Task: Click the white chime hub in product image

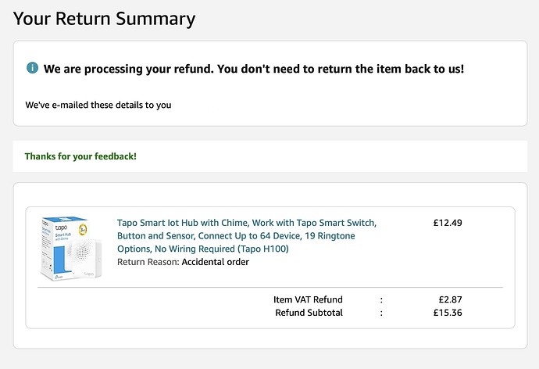Action: click(x=85, y=256)
